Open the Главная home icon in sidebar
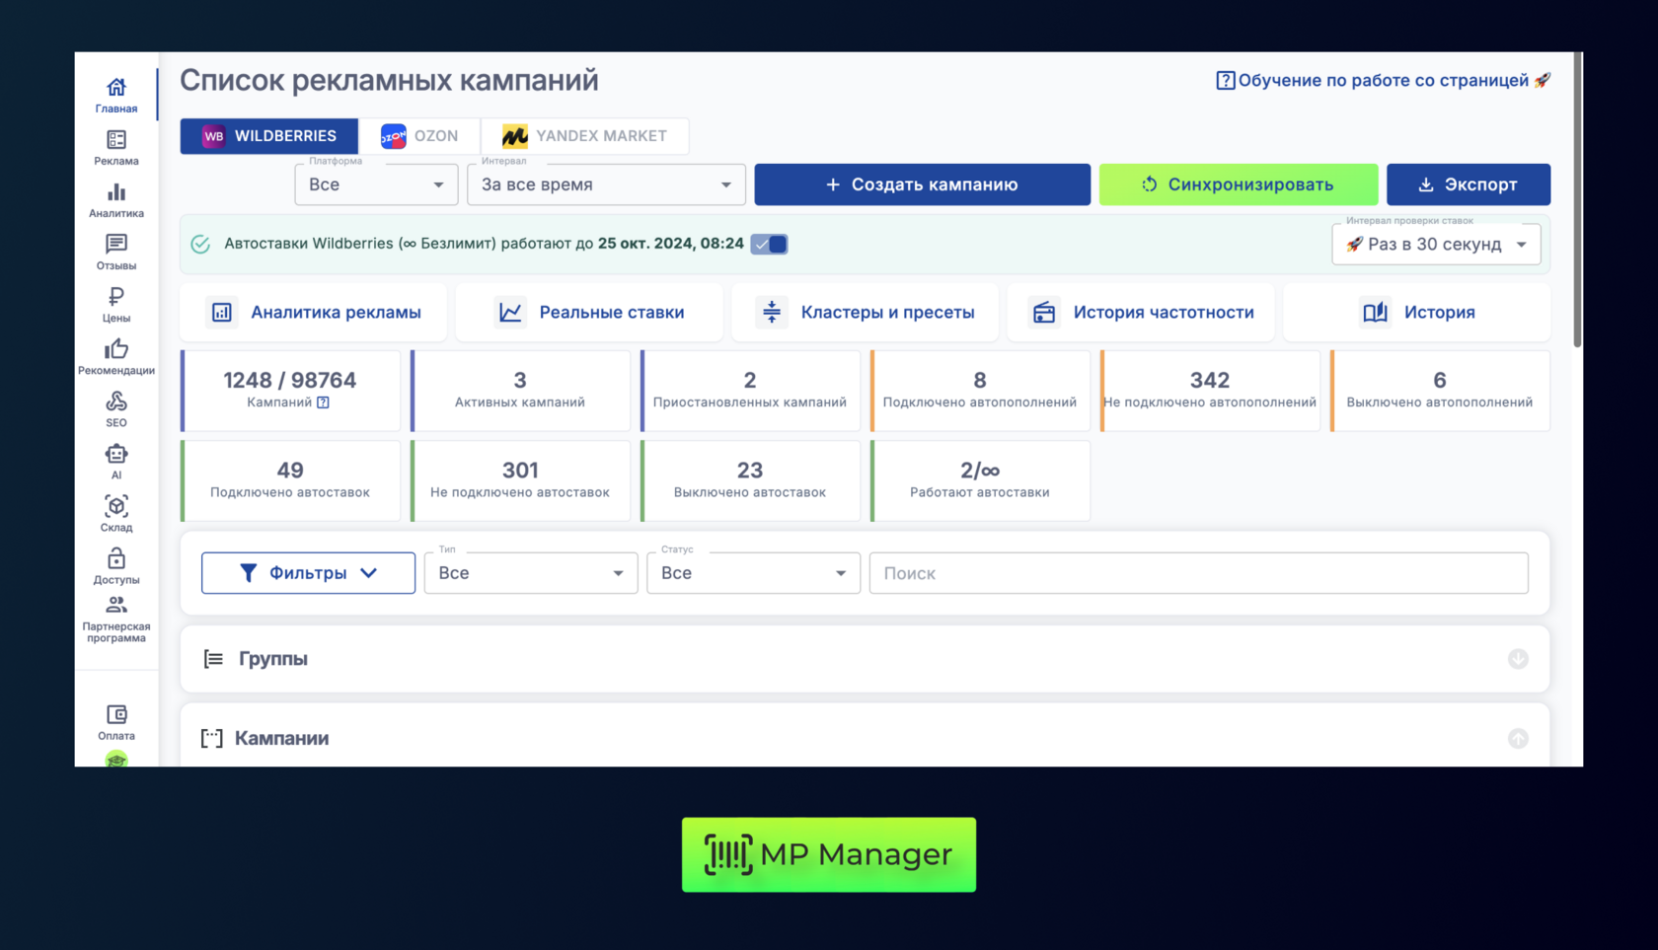Screen dimensions: 1658x950 tap(116, 89)
